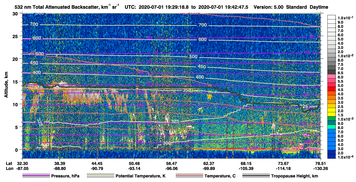Click the white colorbar swatch beside 1.0x10-1
356x182 pixels.
click(332, 17)
